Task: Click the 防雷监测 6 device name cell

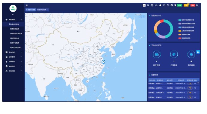Action: [x=160, y=93]
